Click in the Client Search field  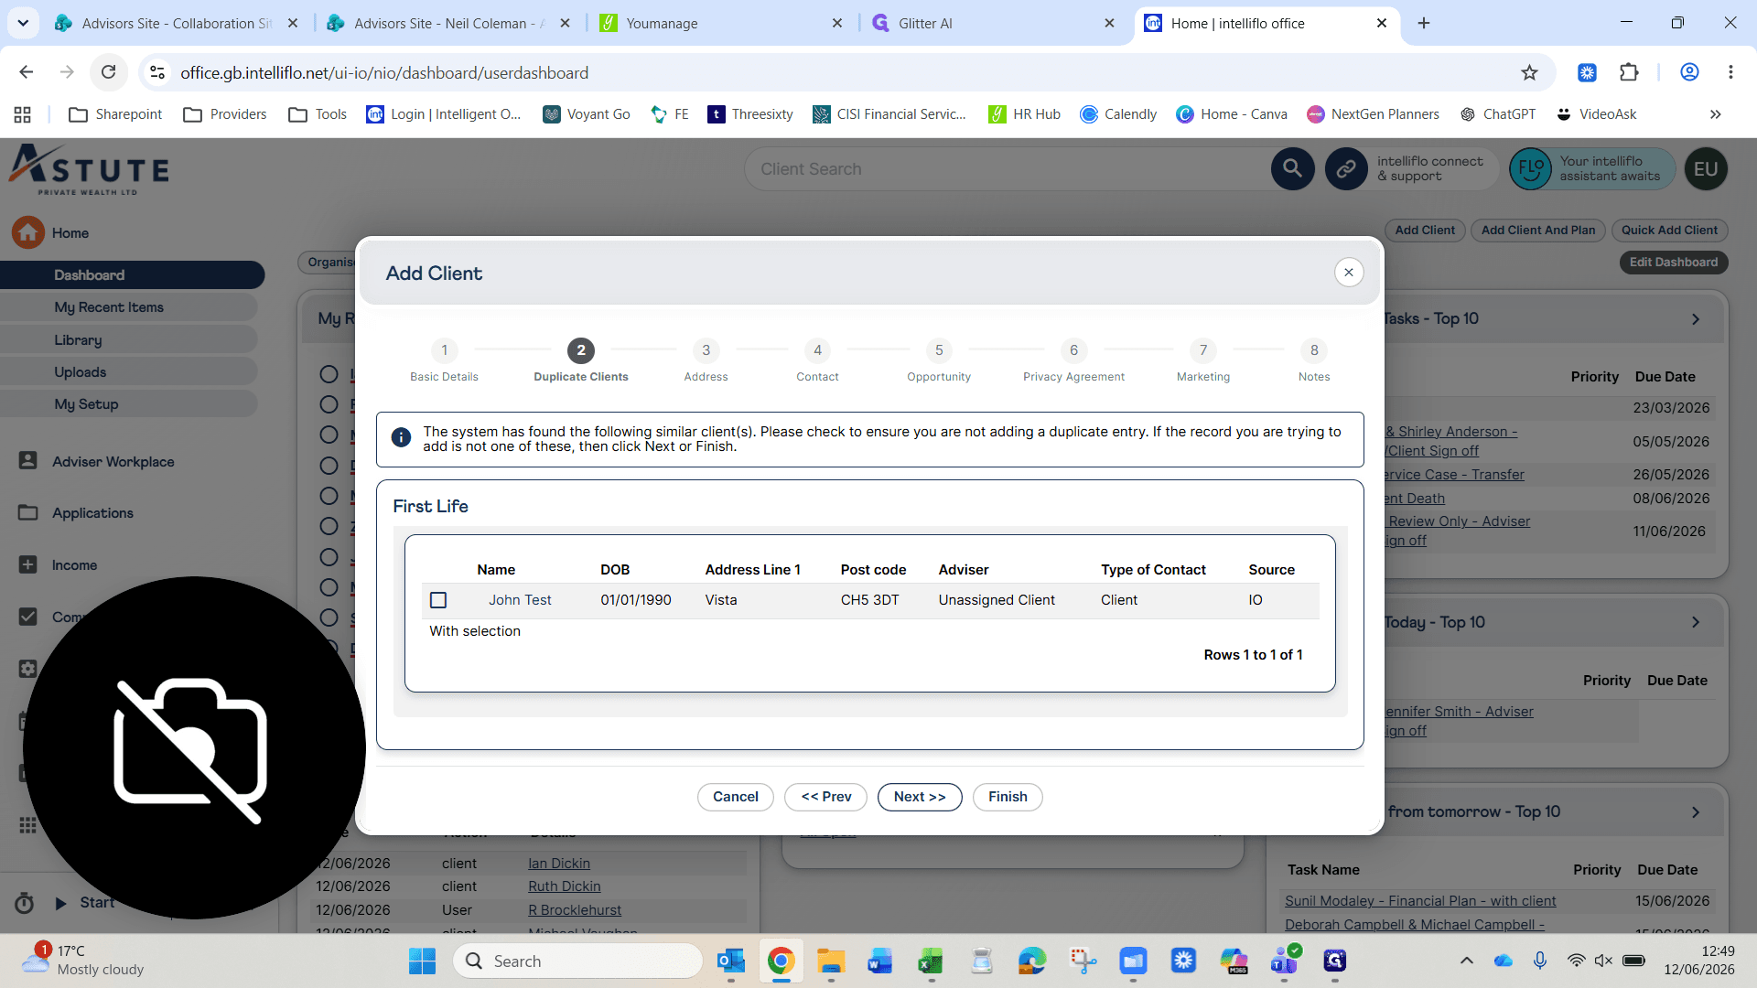tap(1007, 169)
